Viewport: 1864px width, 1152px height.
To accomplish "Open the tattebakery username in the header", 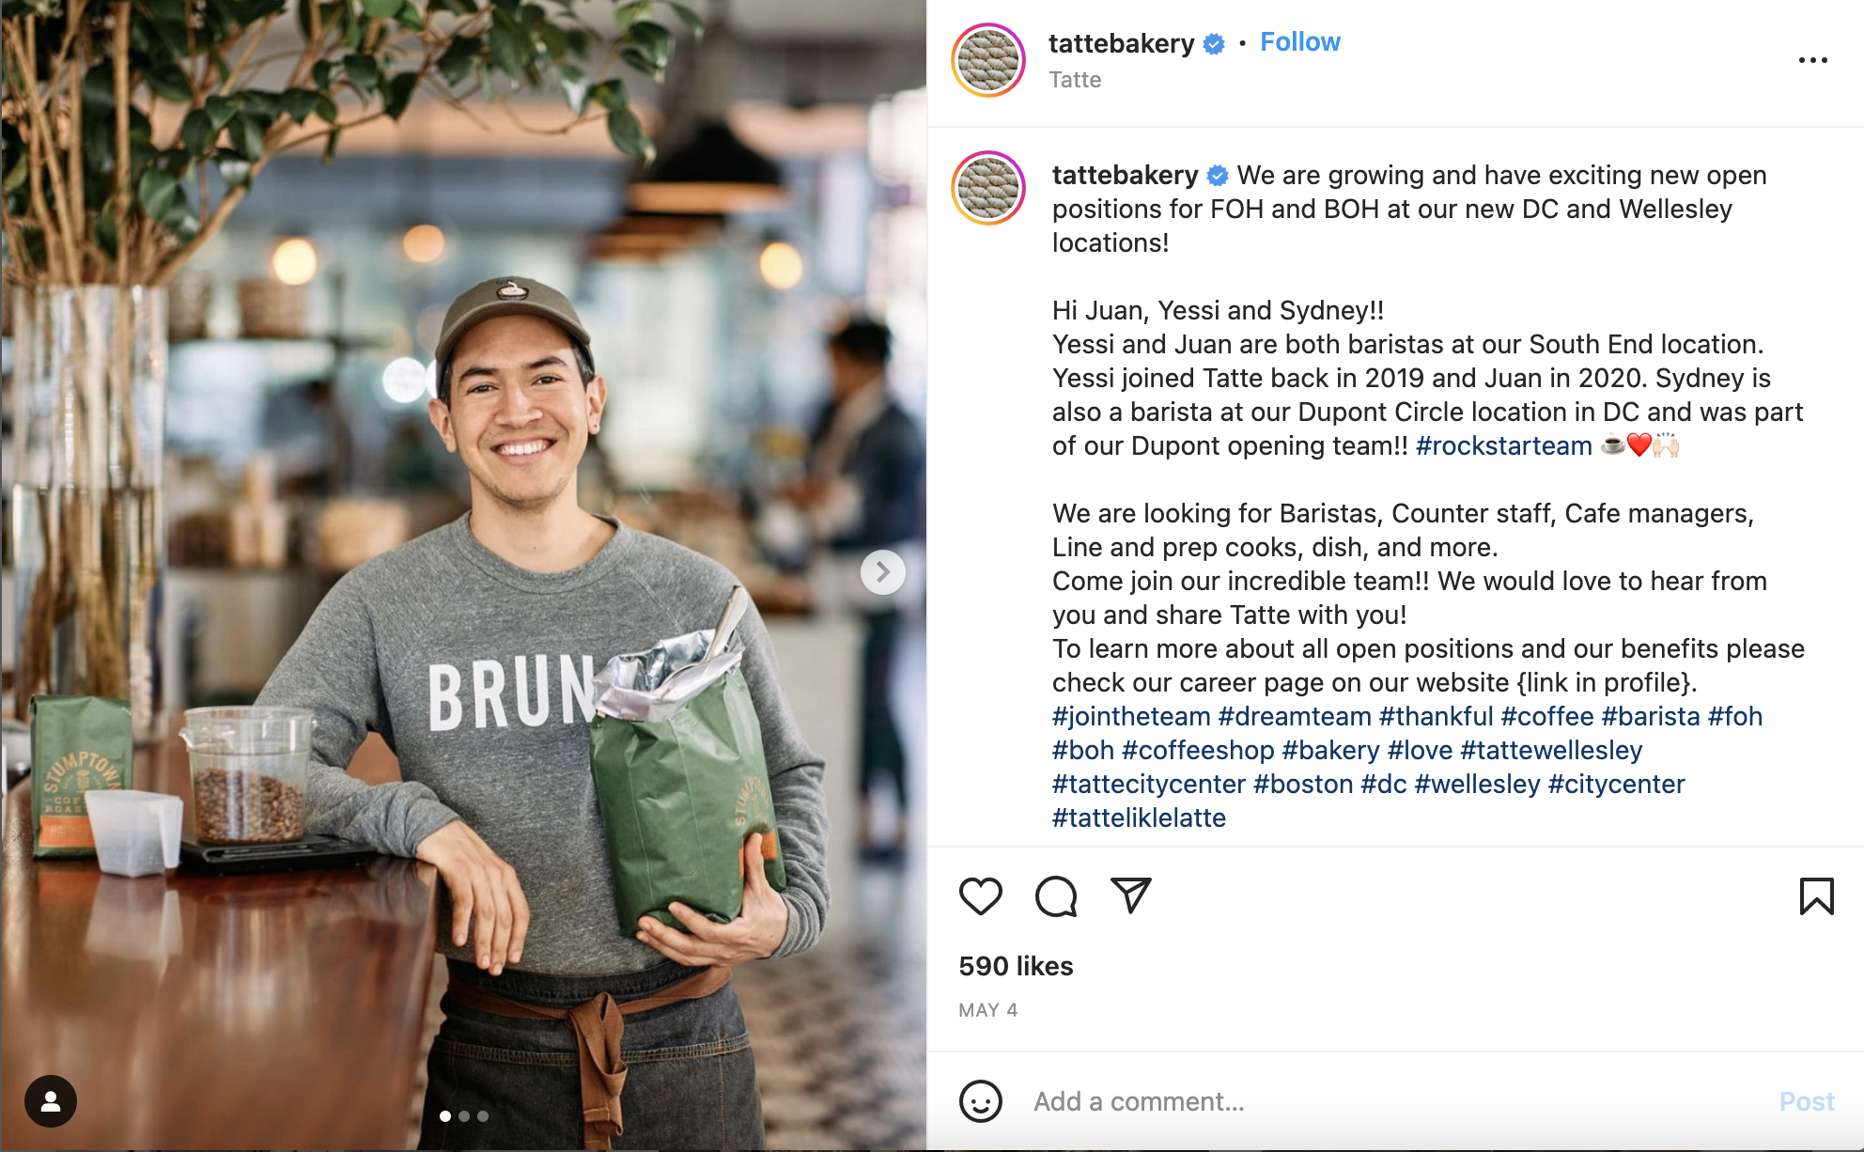I will click(1121, 43).
